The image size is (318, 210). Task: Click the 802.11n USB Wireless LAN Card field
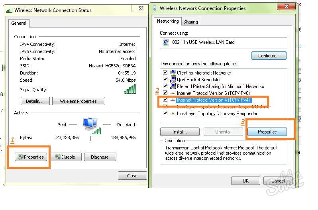point(223,43)
